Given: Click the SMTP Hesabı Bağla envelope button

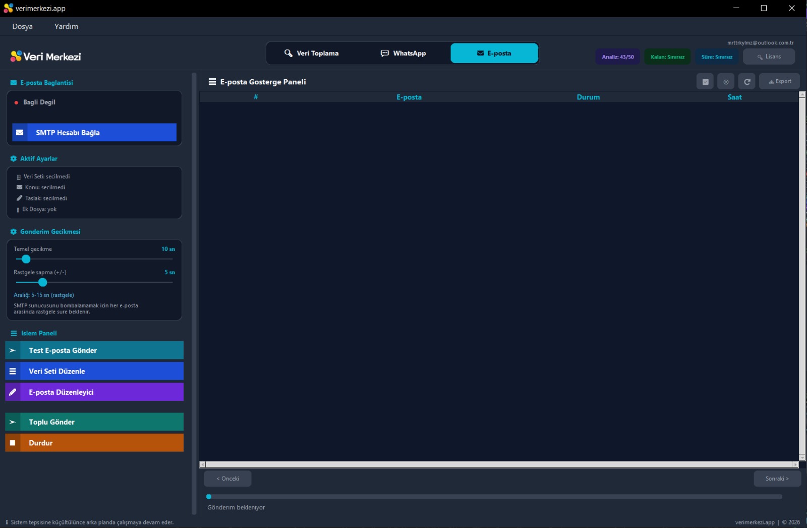Looking at the screenshot, I should coord(94,132).
